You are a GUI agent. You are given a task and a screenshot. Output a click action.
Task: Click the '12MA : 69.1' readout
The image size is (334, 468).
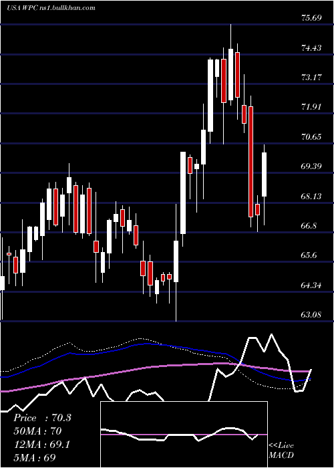(41, 445)
